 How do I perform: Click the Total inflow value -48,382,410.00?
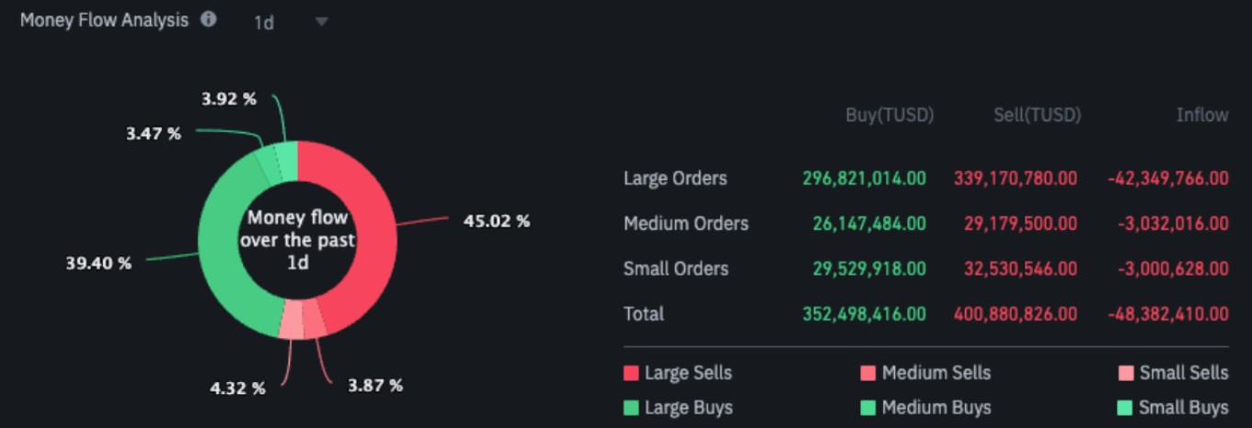1167,314
